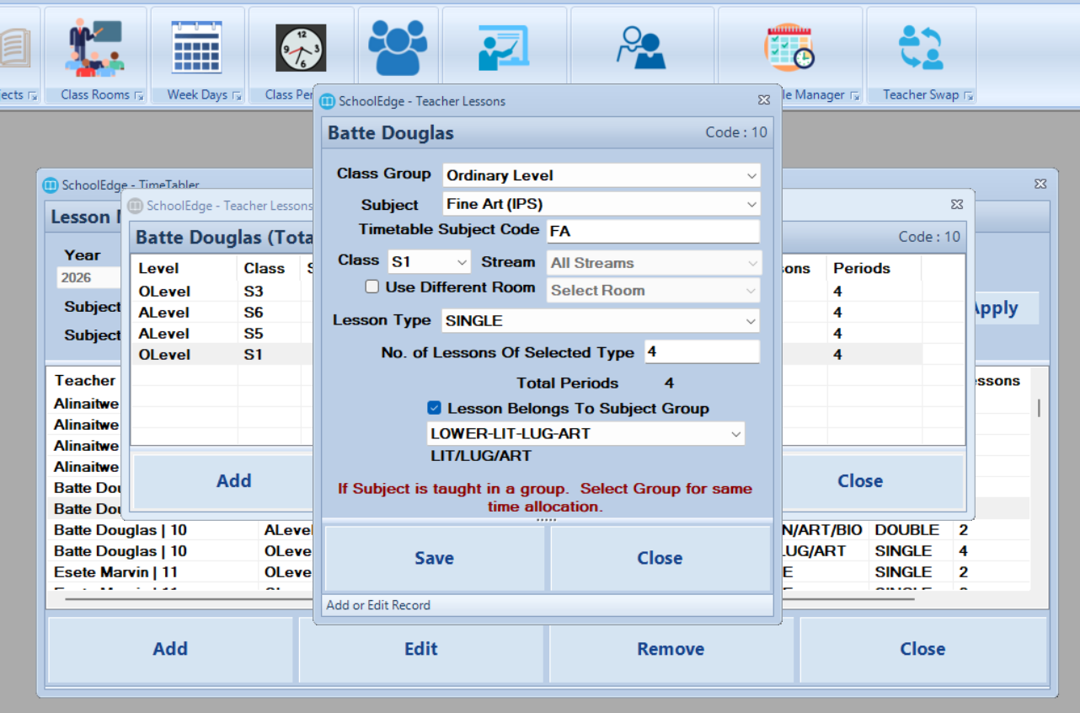This screenshot has width=1080, height=713.
Task: Save the teacher lesson record
Action: click(435, 558)
